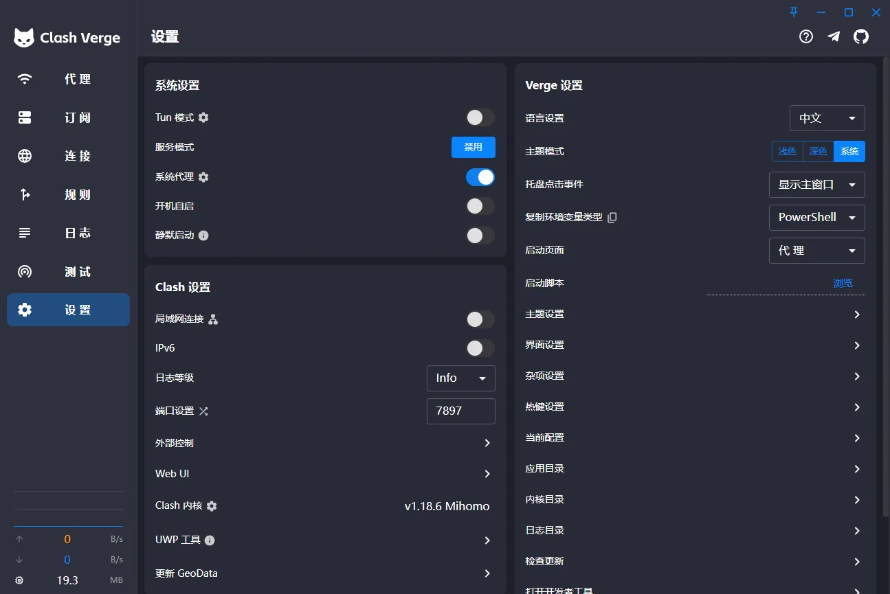Click the upload arrow traffic icon
Screen dimensions: 890x594
[19, 539]
